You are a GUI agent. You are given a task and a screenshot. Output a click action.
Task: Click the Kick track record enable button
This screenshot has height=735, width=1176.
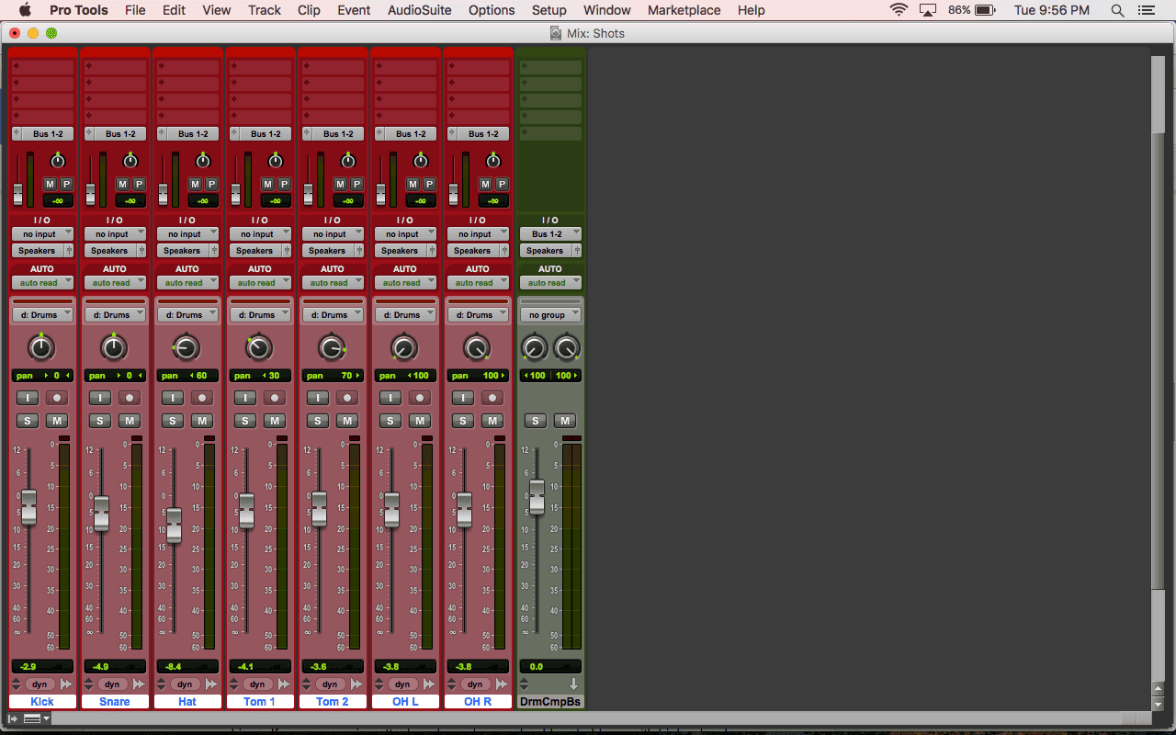(57, 398)
